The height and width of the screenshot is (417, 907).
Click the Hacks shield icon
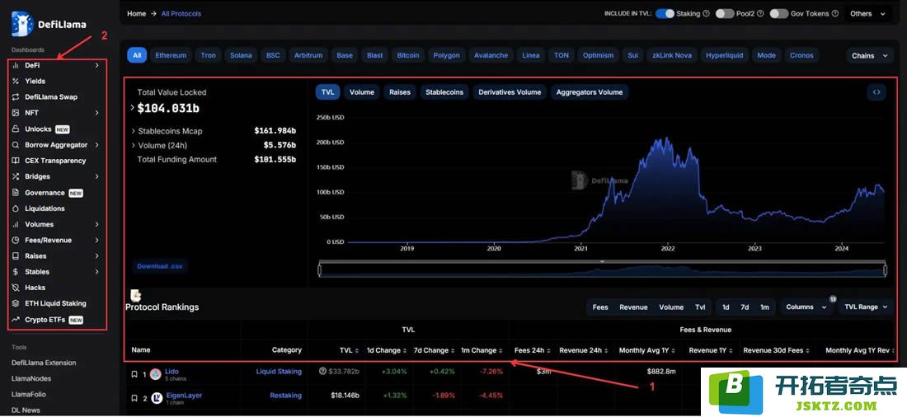(16, 288)
